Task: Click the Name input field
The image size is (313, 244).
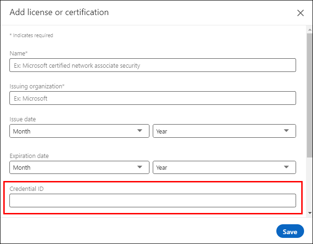Action: [x=153, y=65]
